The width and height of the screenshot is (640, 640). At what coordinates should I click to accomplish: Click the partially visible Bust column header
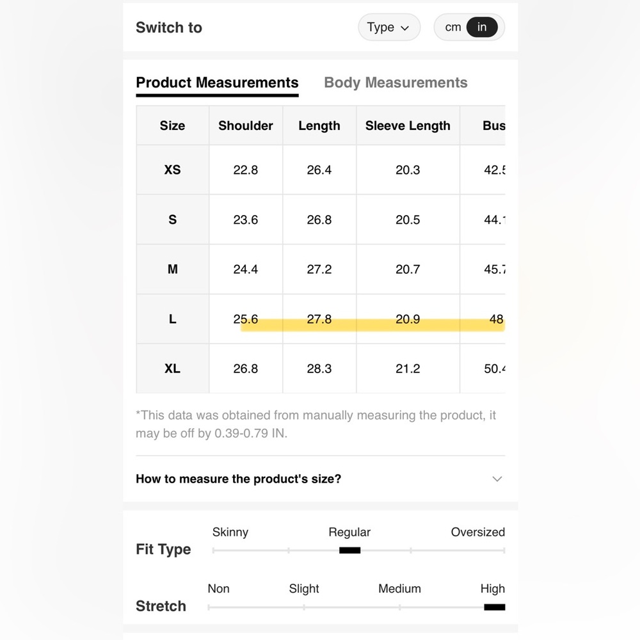coord(493,125)
